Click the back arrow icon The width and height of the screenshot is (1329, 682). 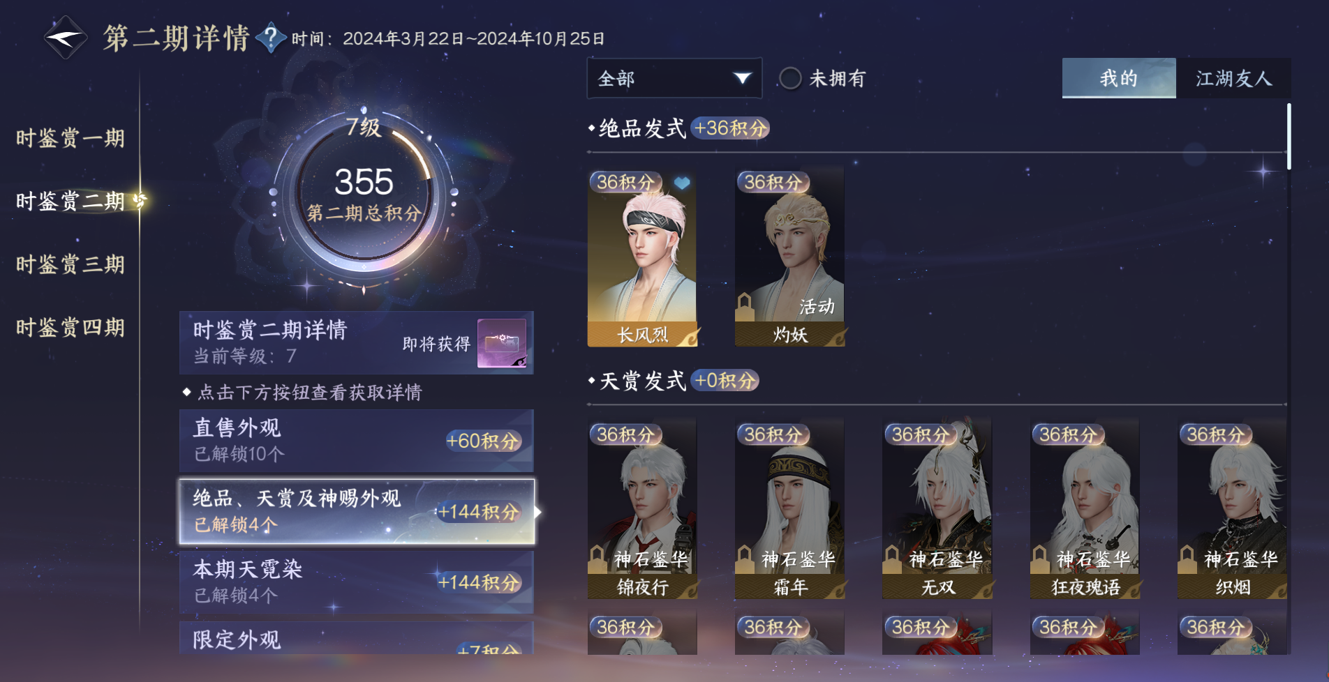tap(65, 37)
